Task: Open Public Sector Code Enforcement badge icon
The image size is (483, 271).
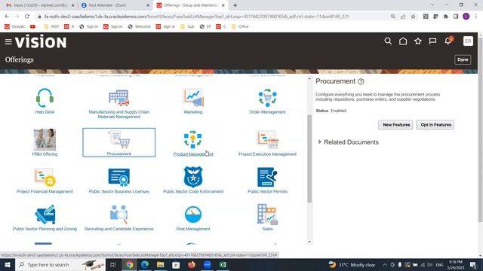Action: click(x=193, y=177)
